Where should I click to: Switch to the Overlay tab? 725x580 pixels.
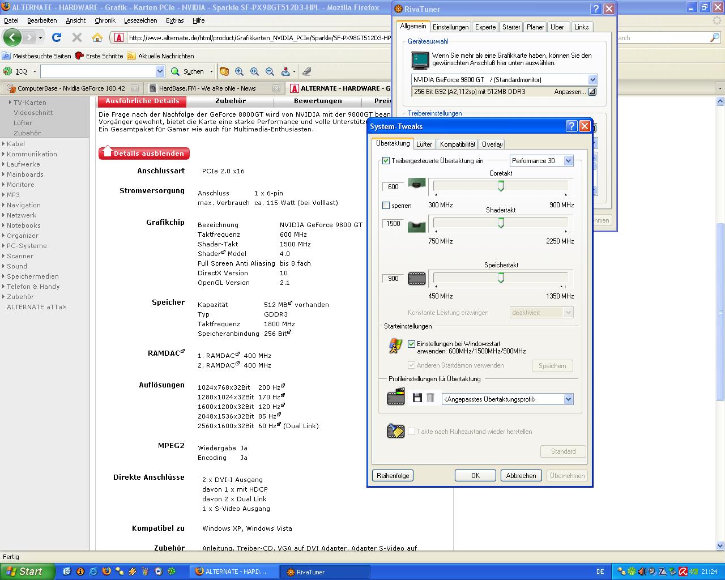point(492,144)
